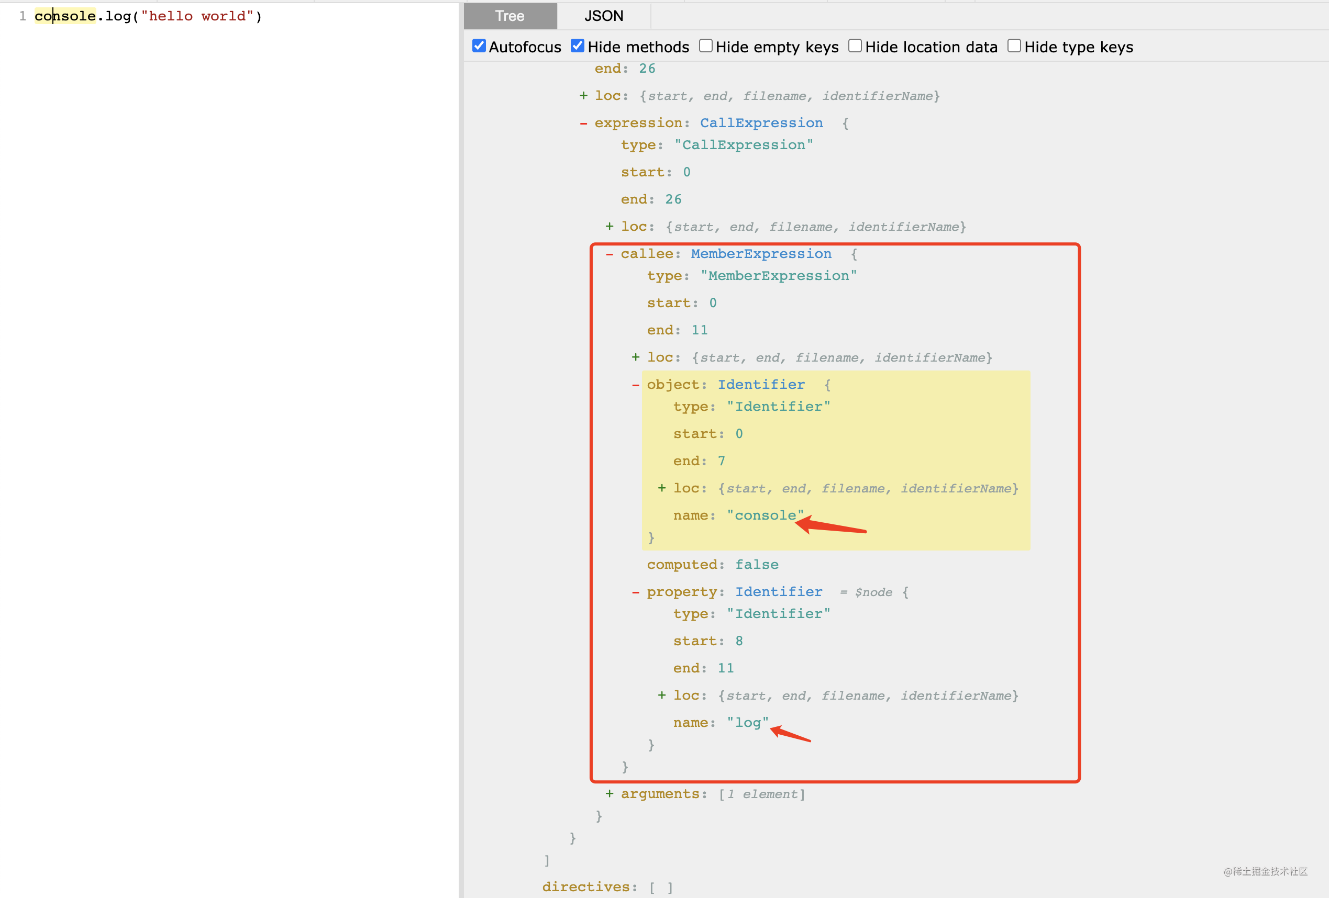Collapse the property Identifier node
The width and height of the screenshot is (1329, 898).
635,592
